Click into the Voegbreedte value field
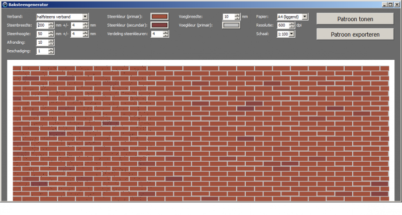The image size is (402, 215). [229, 17]
